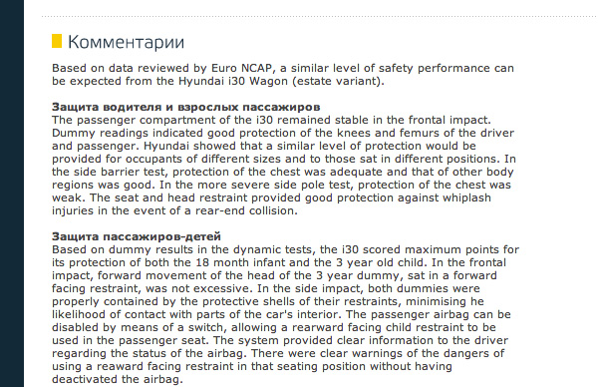The height and width of the screenshot is (387, 598).
Task: Click the Комментарии section heading
Action: click(126, 42)
